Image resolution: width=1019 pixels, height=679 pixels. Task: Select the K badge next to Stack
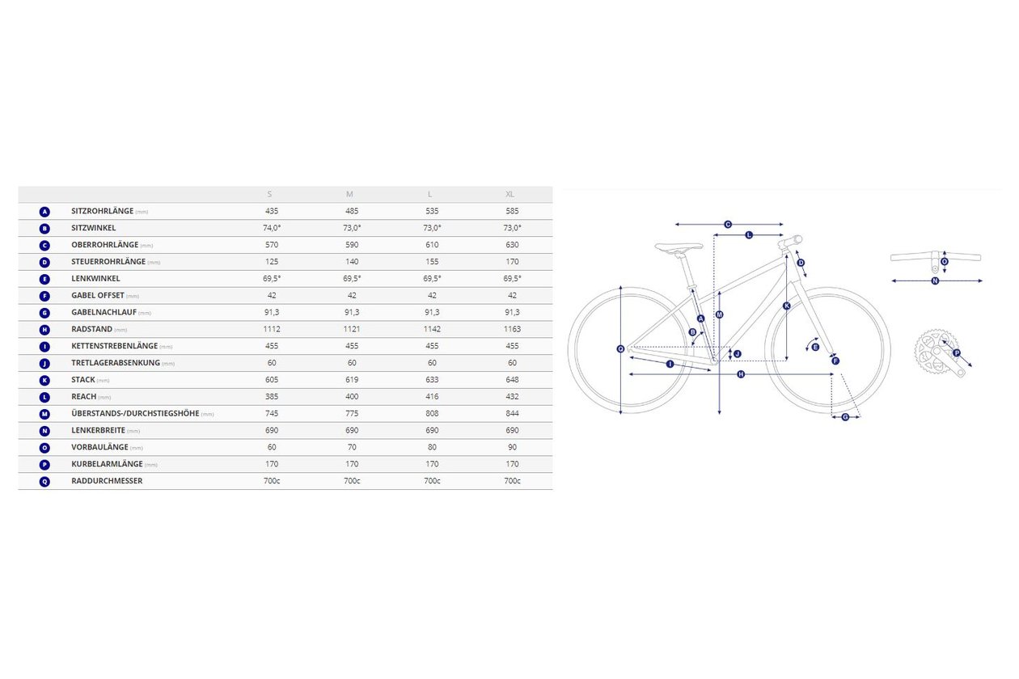coord(44,380)
